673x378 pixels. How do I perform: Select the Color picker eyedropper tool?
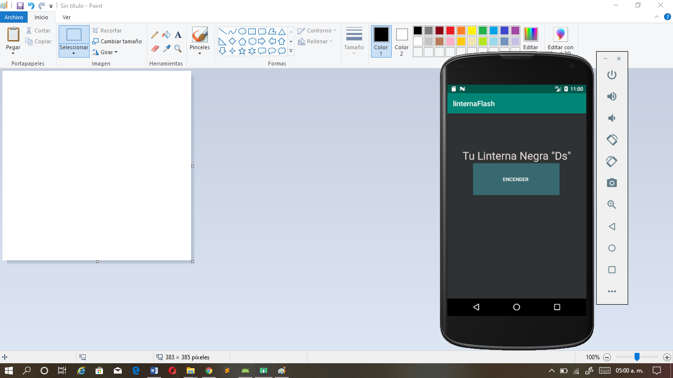(167, 49)
